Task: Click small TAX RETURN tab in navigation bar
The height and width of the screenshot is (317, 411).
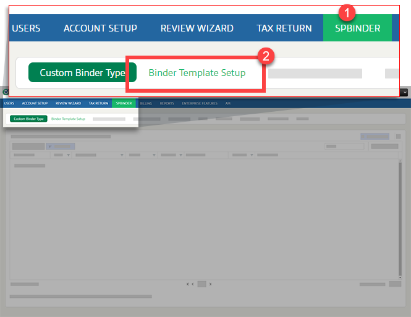Action: click(x=98, y=103)
